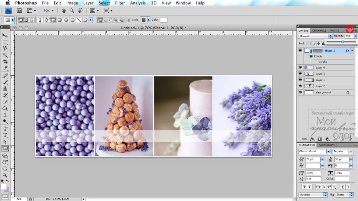Apply Underline in Character panel
This screenshot has width=358, height=201.
[x=343, y=187]
